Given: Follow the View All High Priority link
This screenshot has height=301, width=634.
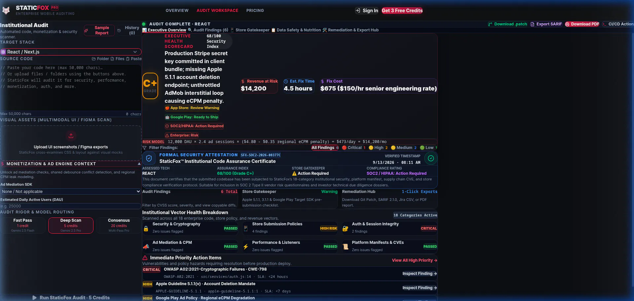Looking at the screenshot, I should [x=414, y=260].
